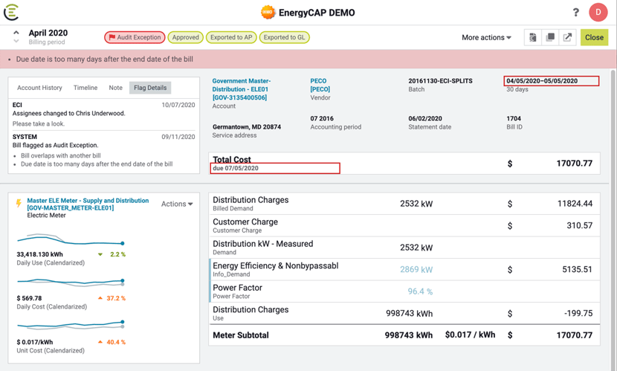Screen dimensions: 617x371
Task: Open the user avatar D menu
Action: pyautogui.click(x=598, y=12)
